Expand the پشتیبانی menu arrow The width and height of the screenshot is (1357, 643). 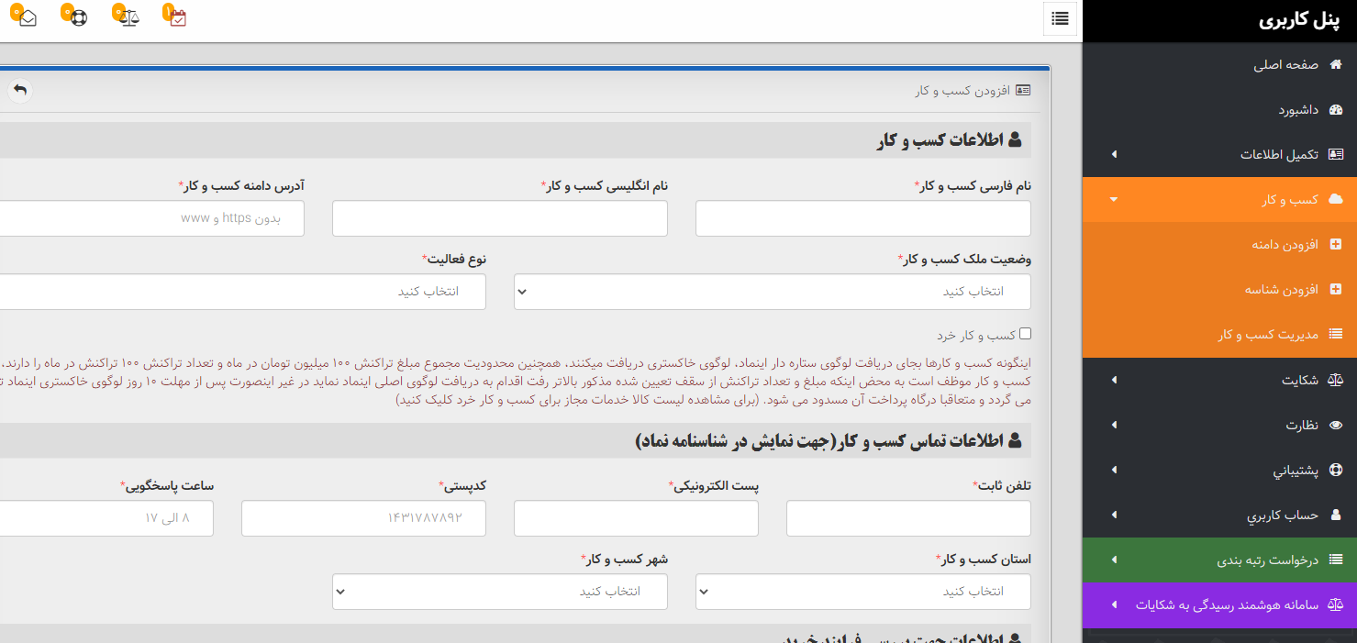pyautogui.click(x=1114, y=470)
